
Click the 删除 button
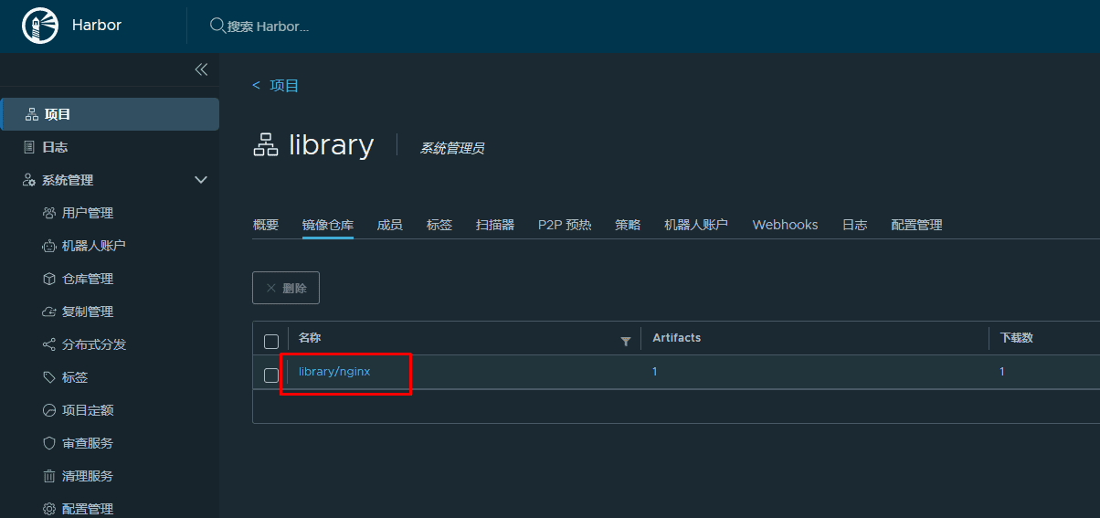point(286,288)
